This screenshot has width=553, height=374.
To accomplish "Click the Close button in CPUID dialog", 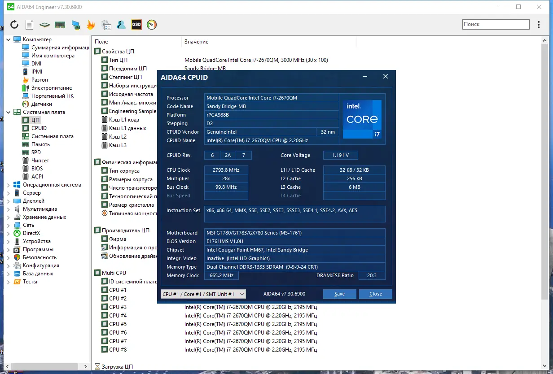I will click(375, 294).
